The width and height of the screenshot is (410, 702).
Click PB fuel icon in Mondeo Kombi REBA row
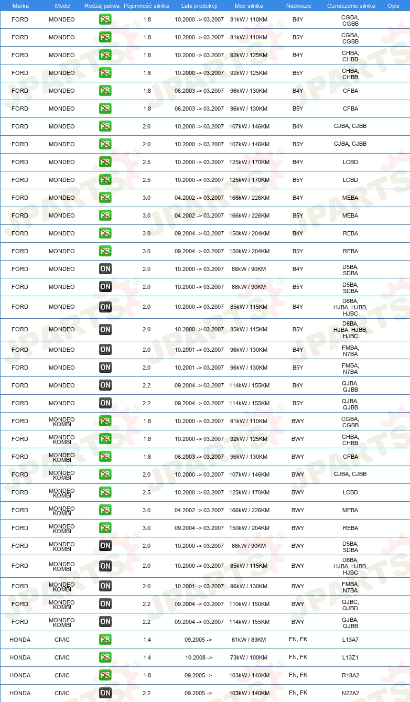105,528
